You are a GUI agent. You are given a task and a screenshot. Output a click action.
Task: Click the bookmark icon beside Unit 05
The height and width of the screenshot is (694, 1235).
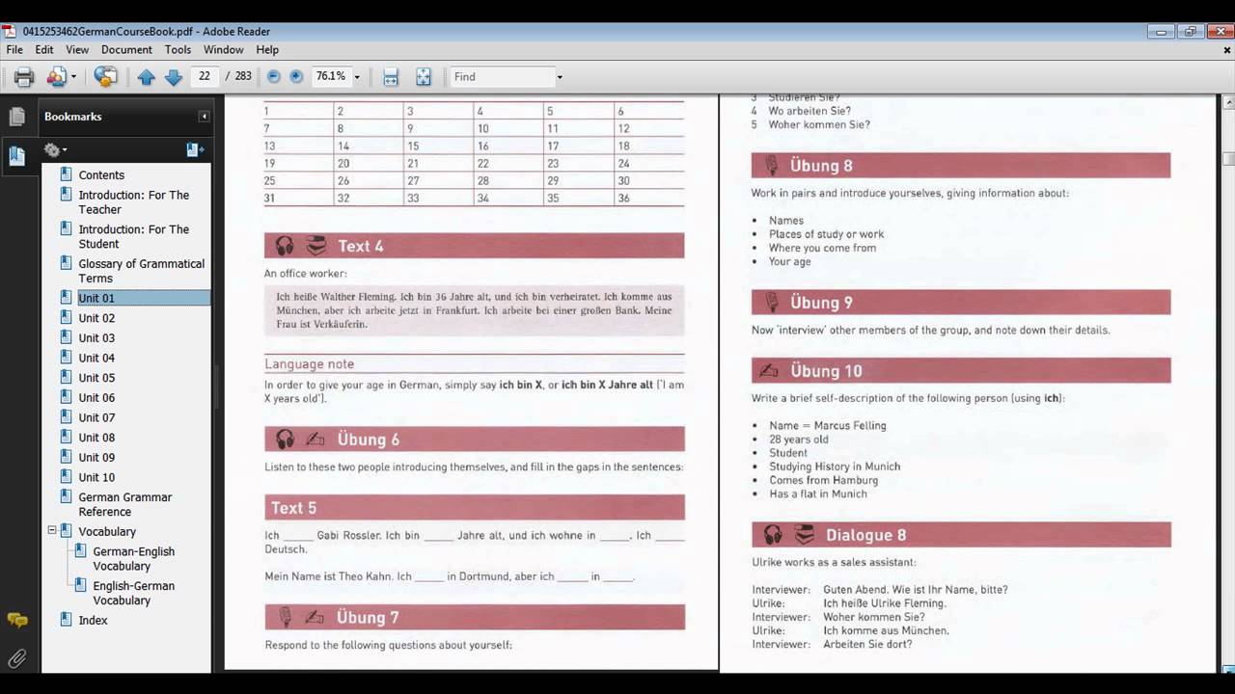coord(67,378)
